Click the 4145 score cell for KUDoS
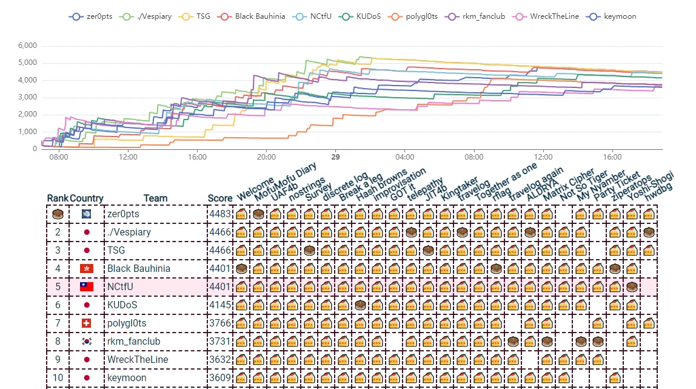The height and width of the screenshot is (389, 696). click(220, 305)
